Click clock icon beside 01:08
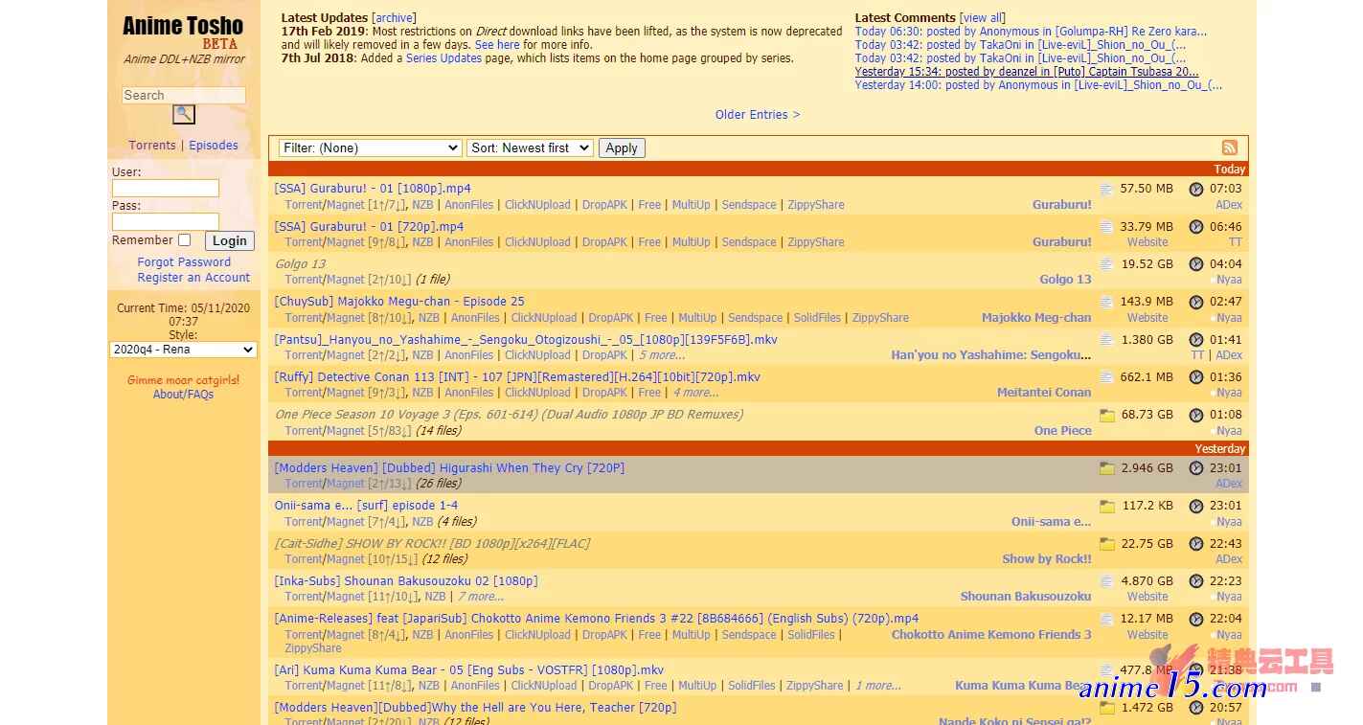This screenshot has width=1363, height=725. pyautogui.click(x=1196, y=416)
